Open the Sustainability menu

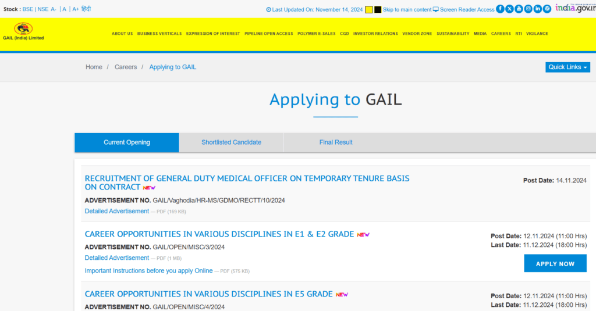coord(453,34)
